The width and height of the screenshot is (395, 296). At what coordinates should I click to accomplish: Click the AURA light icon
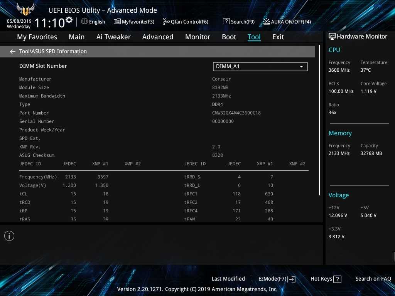266,22
